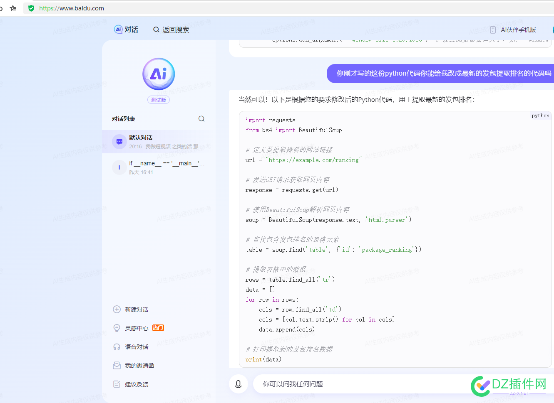Click the 对话列表 heading
The image size is (554, 403).
123,119
